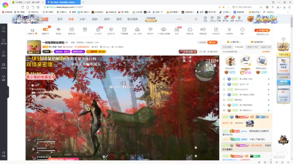Click the browser refresh button
The height and width of the screenshot is (164, 293).
[x=22, y=7]
